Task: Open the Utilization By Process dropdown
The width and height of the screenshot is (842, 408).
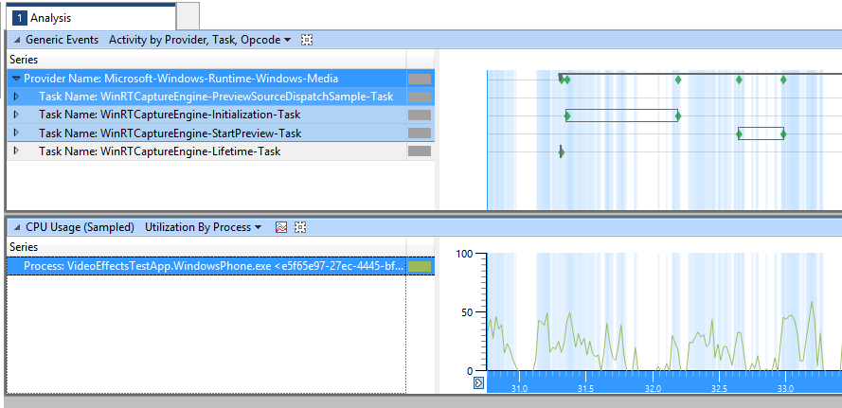Action: (203, 227)
